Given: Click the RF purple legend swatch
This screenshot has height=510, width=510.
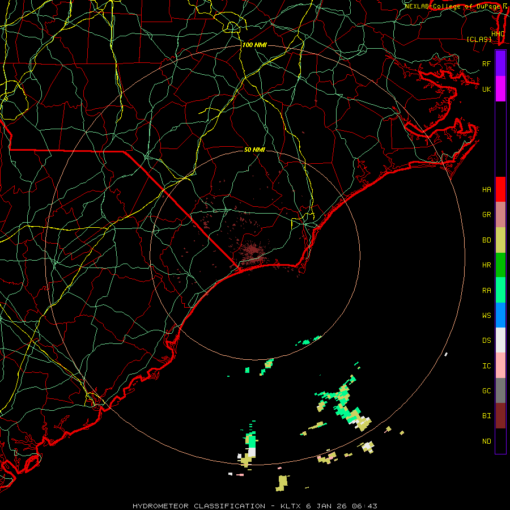Looking at the screenshot, I should (500, 63).
